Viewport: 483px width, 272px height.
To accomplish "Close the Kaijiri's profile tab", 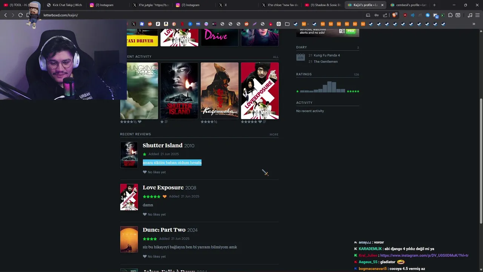I will (382, 5).
